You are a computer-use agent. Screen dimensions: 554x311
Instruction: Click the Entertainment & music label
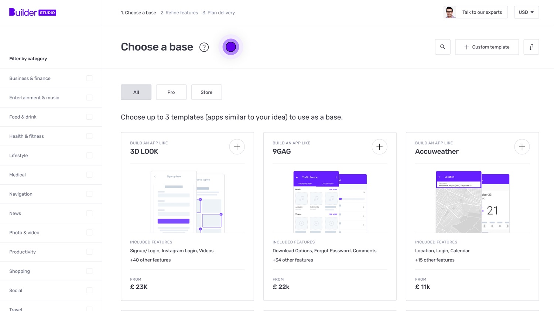pos(34,98)
